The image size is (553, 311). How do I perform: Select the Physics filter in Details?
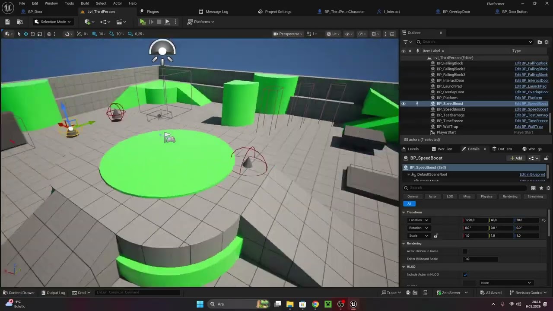486,197
